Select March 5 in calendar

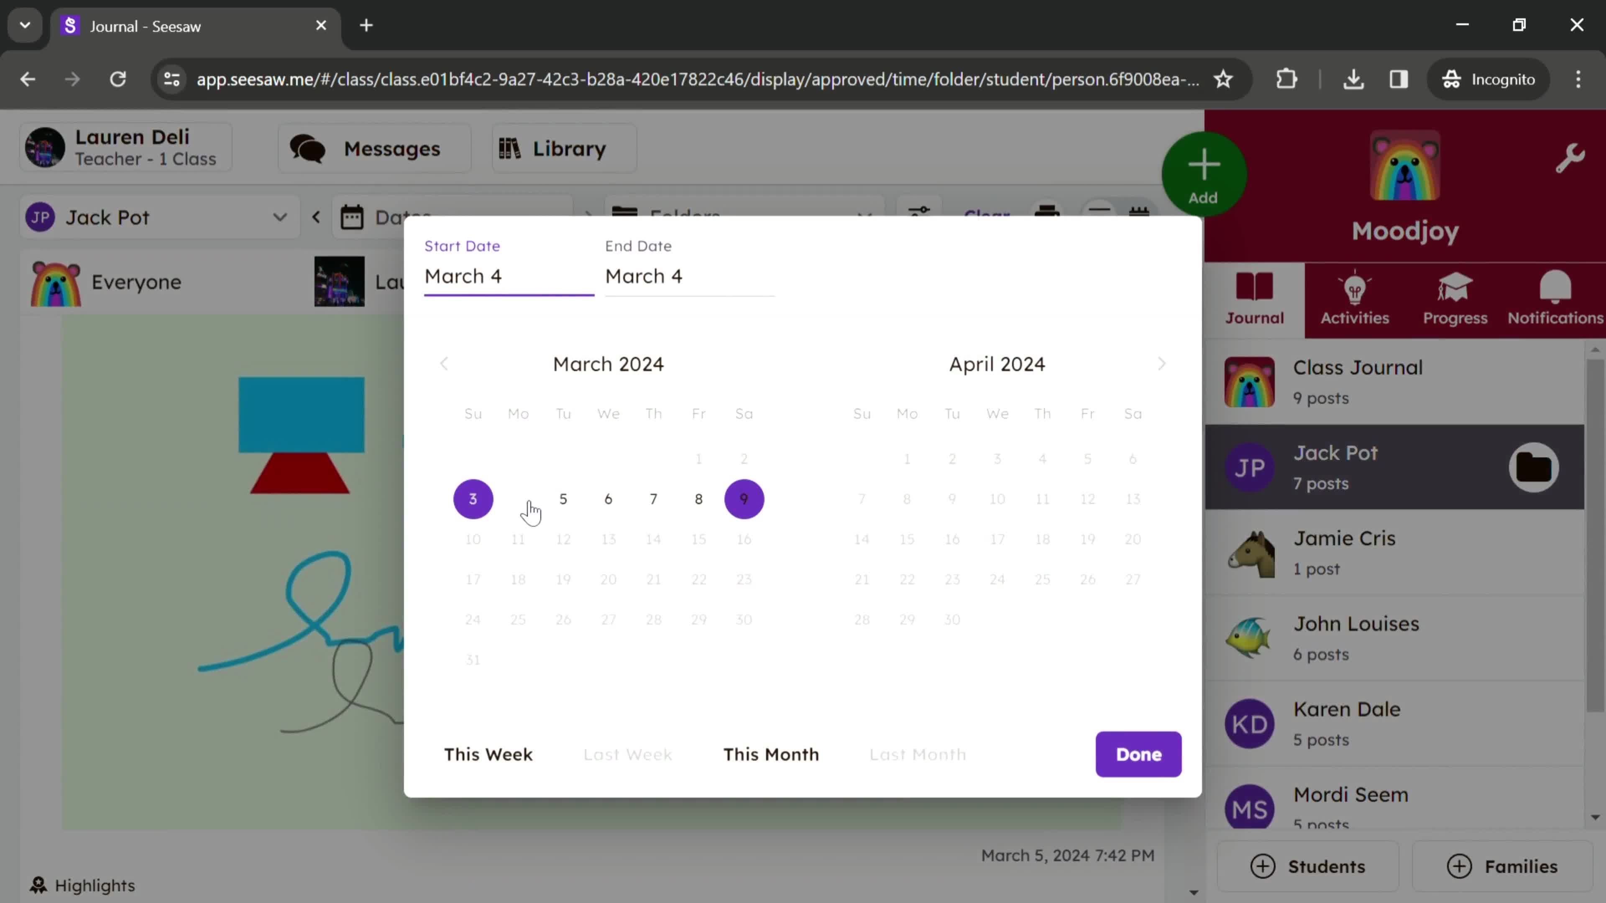coord(563,499)
